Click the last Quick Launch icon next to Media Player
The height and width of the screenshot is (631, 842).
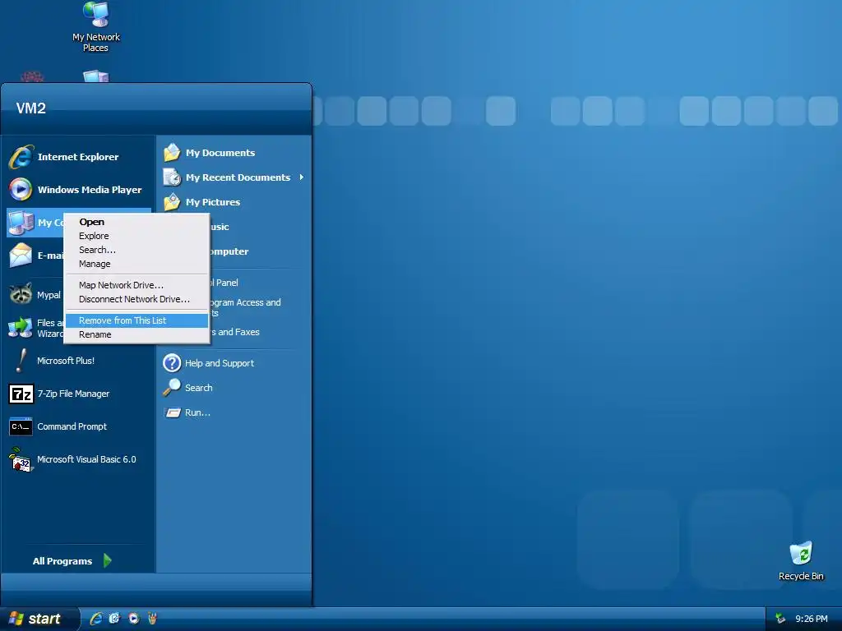click(152, 619)
